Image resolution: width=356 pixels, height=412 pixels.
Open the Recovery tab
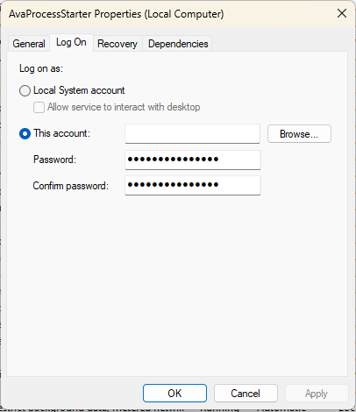[117, 44]
